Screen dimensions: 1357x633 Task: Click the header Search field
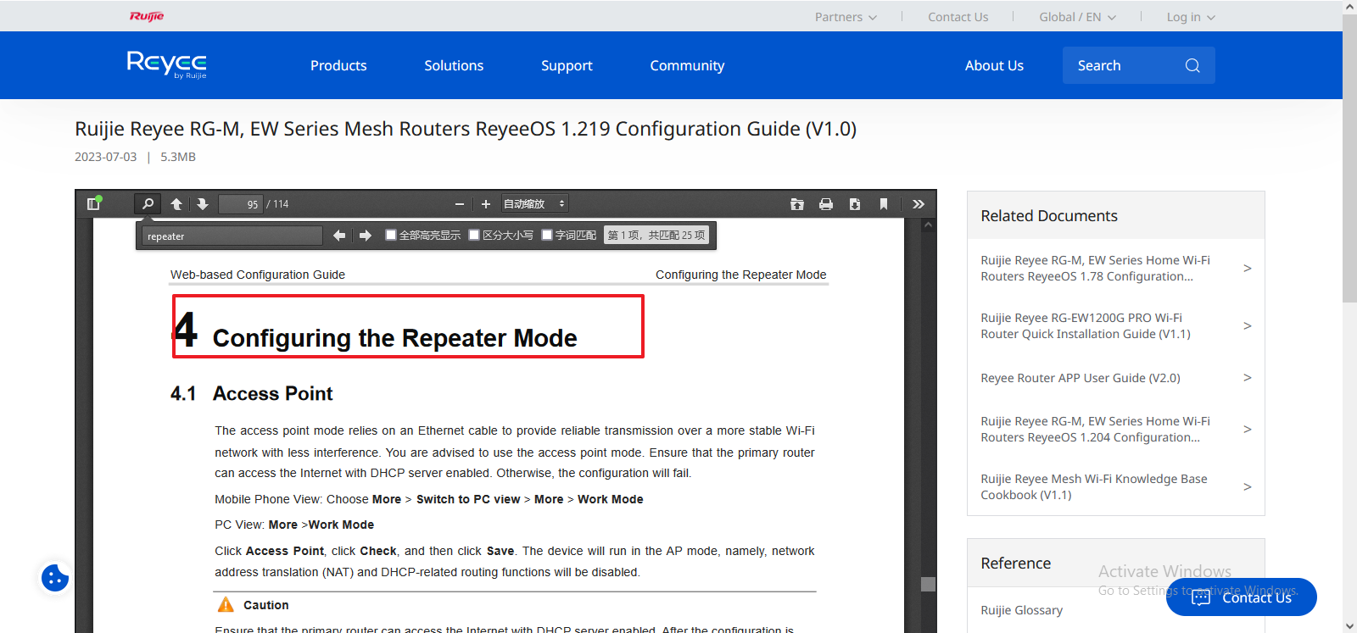pos(1139,65)
